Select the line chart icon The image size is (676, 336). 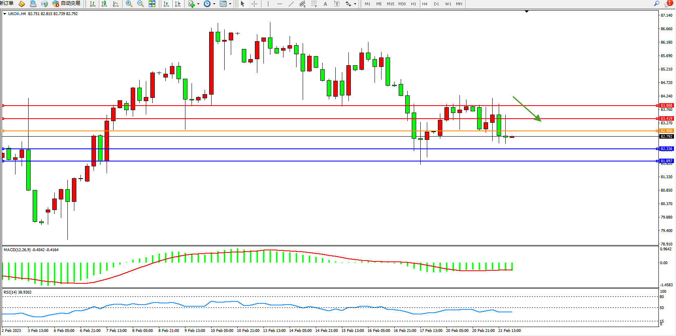pos(116,4)
